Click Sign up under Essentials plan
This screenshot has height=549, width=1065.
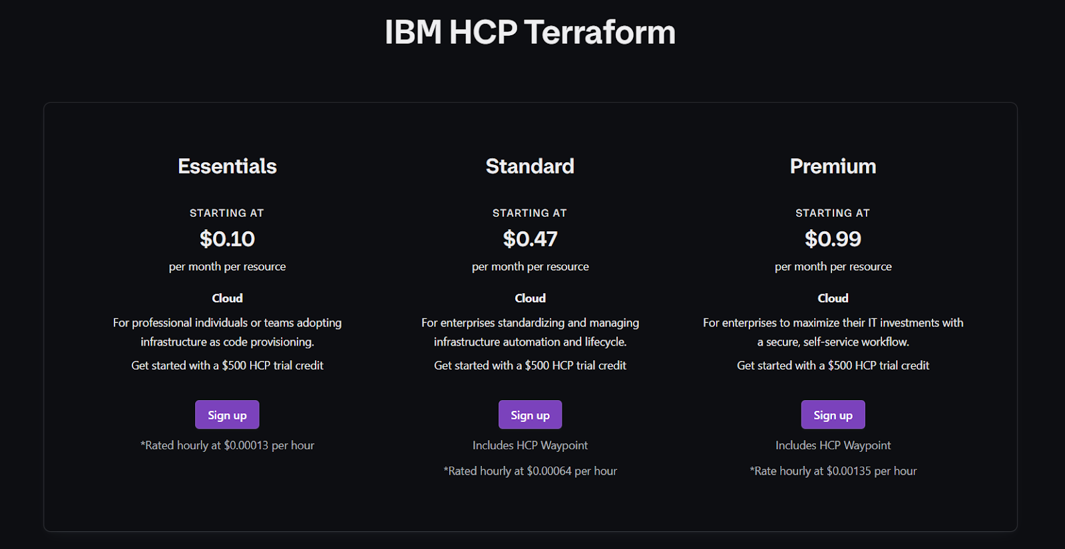[x=227, y=415]
